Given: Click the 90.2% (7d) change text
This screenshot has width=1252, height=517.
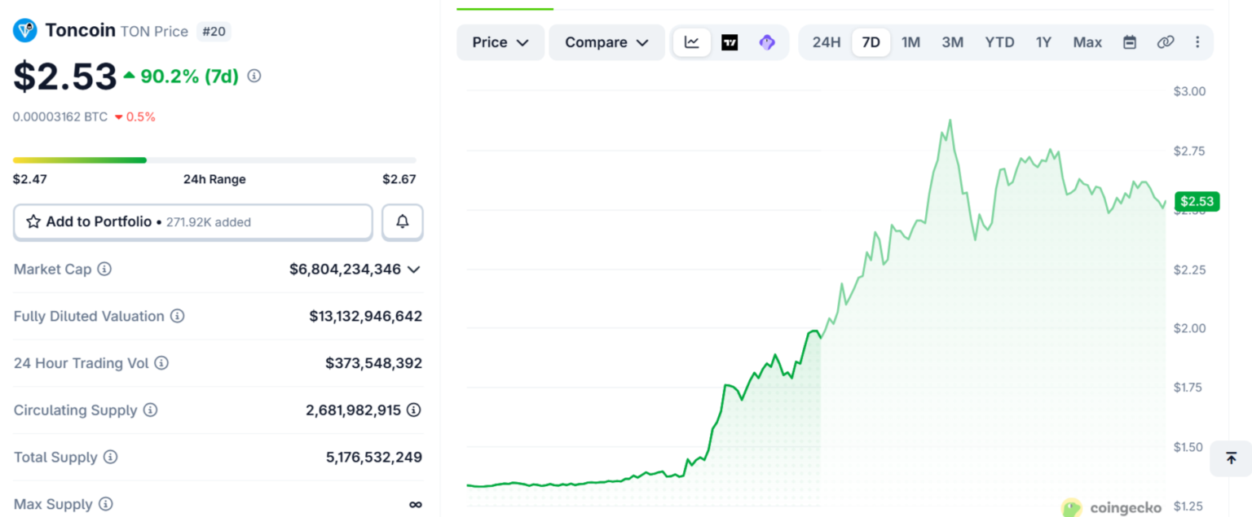Looking at the screenshot, I should pyautogui.click(x=189, y=77).
